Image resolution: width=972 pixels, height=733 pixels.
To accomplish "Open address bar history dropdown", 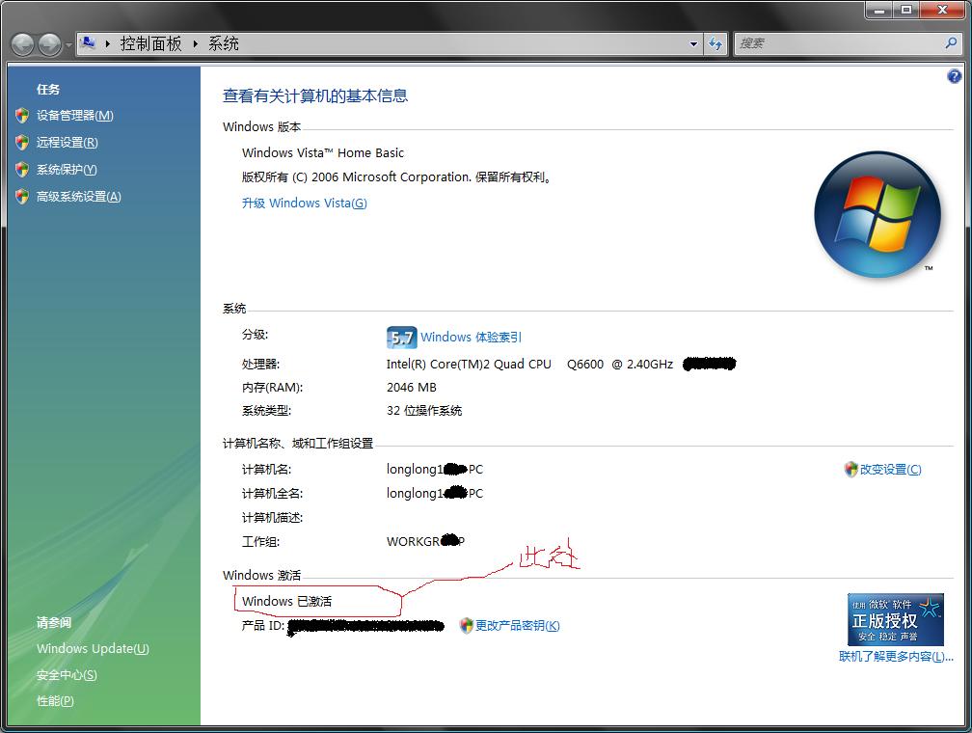I will pos(693,43).
